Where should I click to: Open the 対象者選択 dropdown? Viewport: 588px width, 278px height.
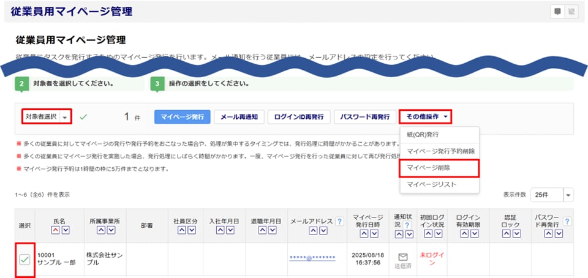coord(66,116)
